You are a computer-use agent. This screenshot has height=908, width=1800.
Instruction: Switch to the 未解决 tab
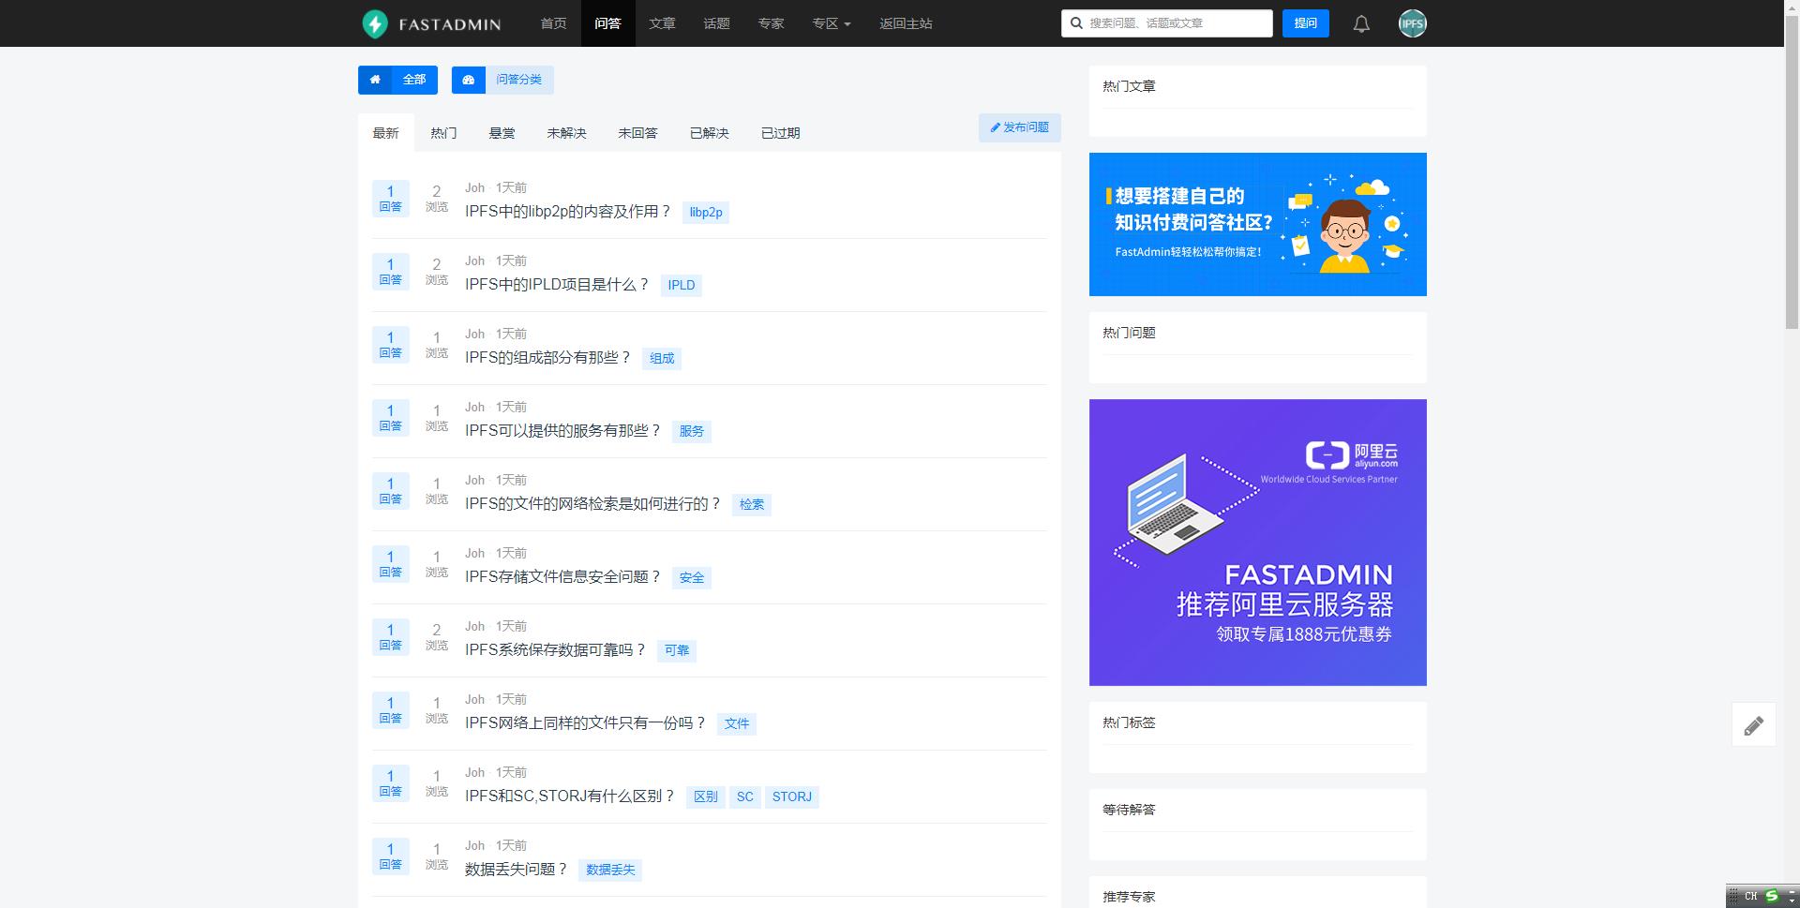click(x=566, y=133)
